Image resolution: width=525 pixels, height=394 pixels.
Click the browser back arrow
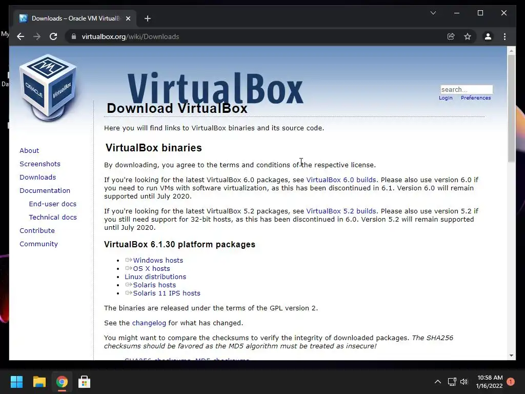tap(21, 36)
